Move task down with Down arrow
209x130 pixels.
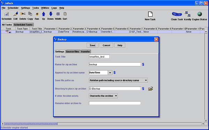pyautogui.click(x=51, y=14)
